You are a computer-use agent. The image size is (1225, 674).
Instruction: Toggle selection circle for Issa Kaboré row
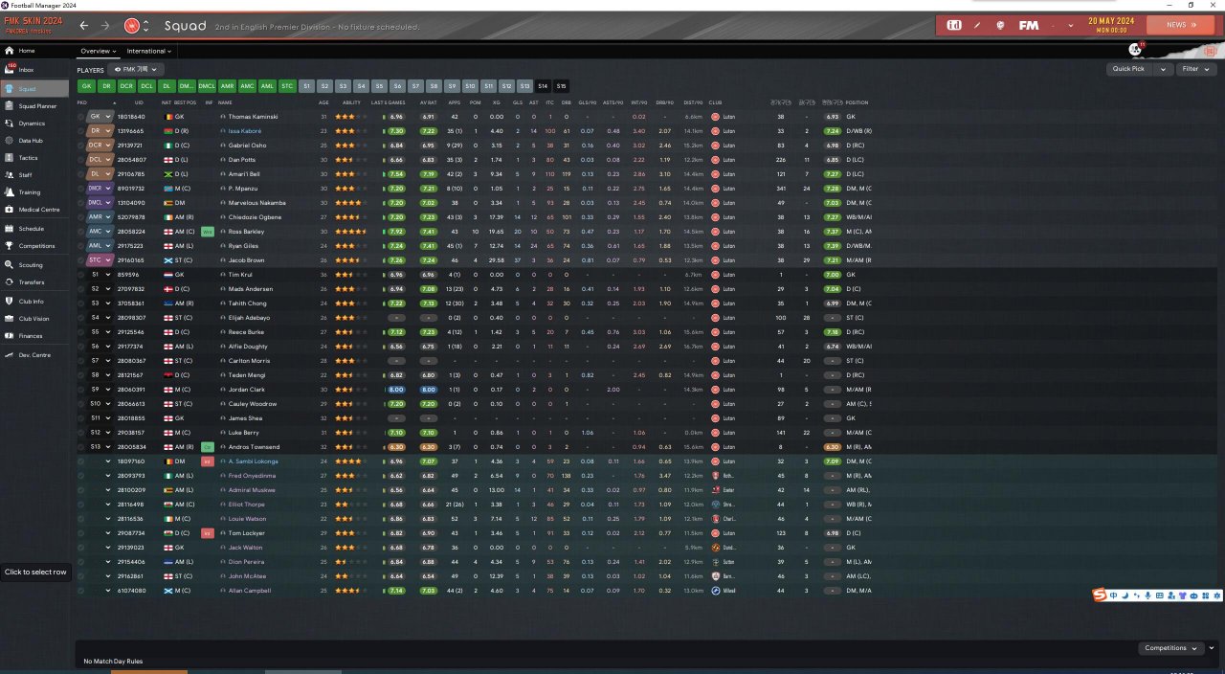(81, 131)
